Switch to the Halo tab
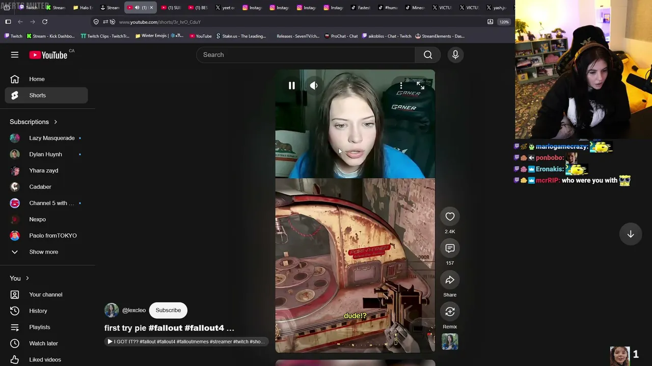 [x=83, y=8]
